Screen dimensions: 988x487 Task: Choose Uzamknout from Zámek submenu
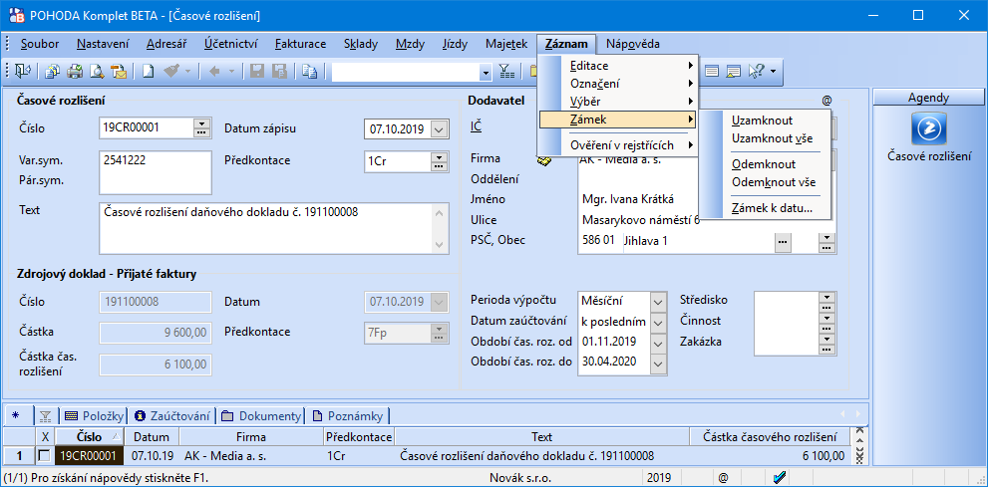[x=763, y=121]
